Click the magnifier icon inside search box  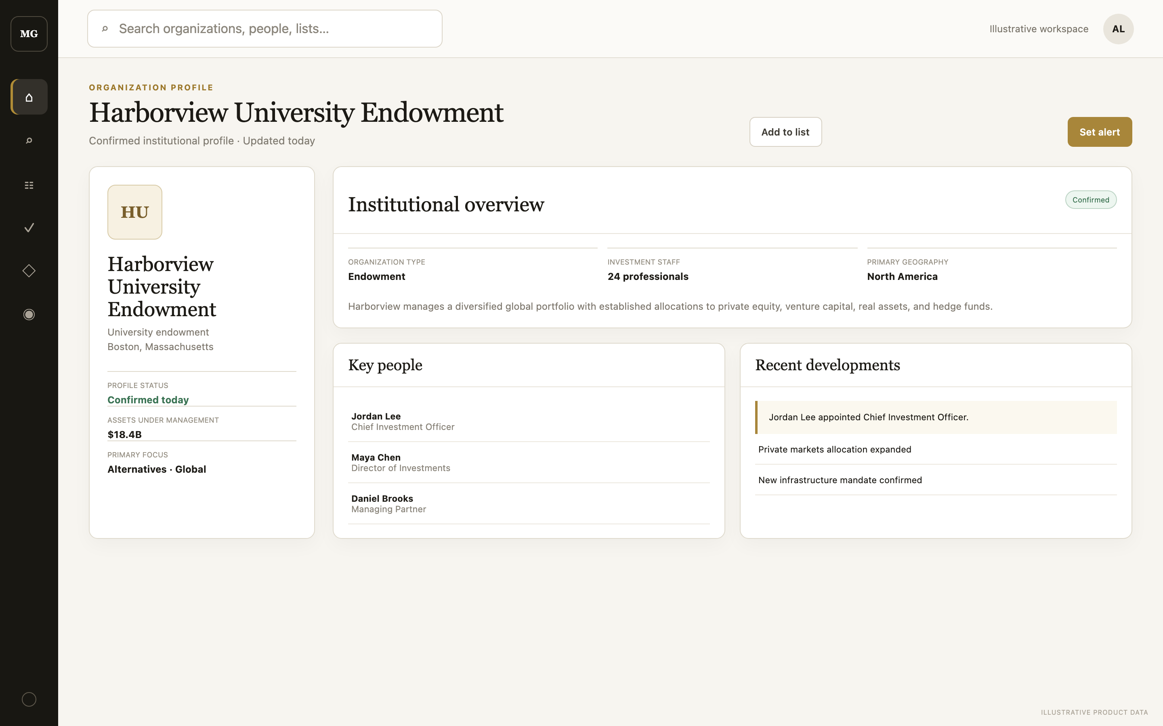pos(105,29)
